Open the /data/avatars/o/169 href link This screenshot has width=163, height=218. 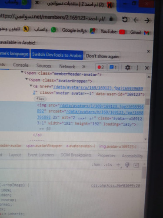coord(98,88)
